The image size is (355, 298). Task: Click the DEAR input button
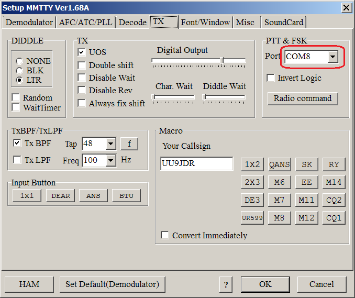point(60,195)
